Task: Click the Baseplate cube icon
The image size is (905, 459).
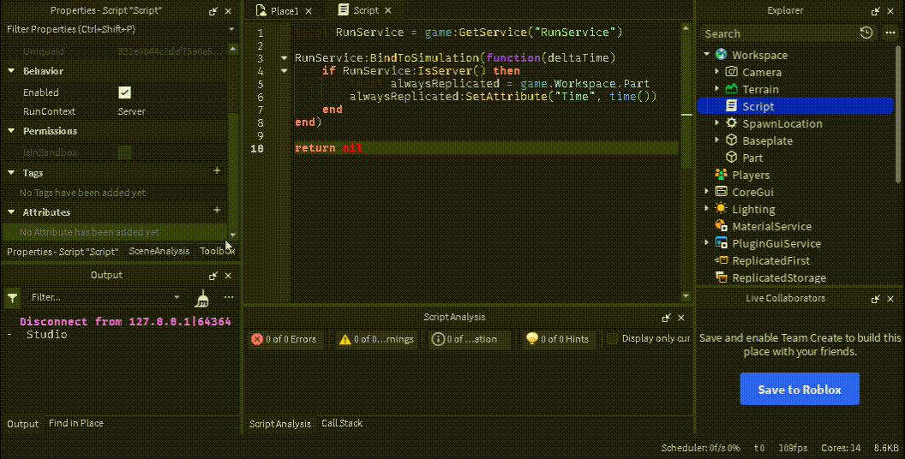Action: tap(731, 140)
